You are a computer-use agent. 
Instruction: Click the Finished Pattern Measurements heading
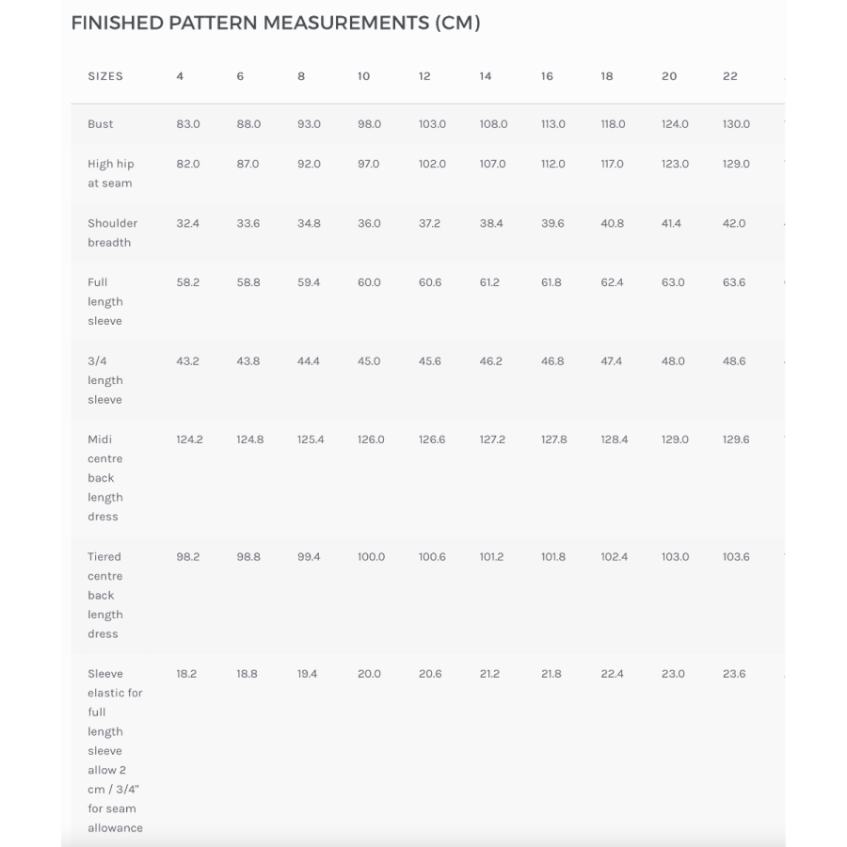(276, 24)
